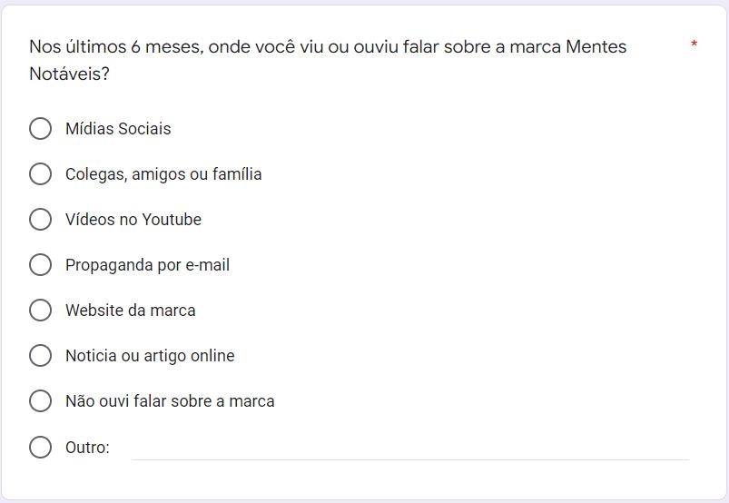Click the 'Mídias Sociais' option label text
The width and height of the screenshot is (729, 503).
(118, 129)
